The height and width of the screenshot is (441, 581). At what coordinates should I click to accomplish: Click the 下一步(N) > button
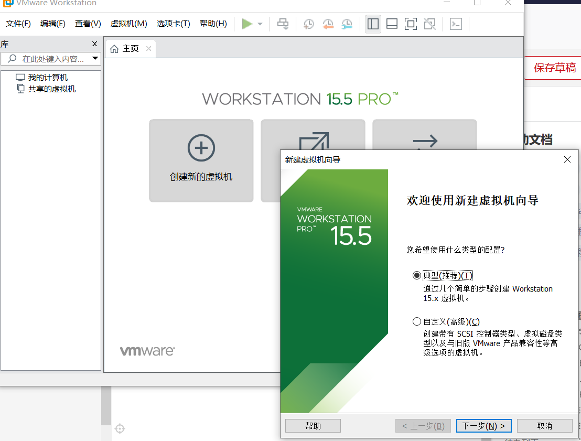[483, 426]
